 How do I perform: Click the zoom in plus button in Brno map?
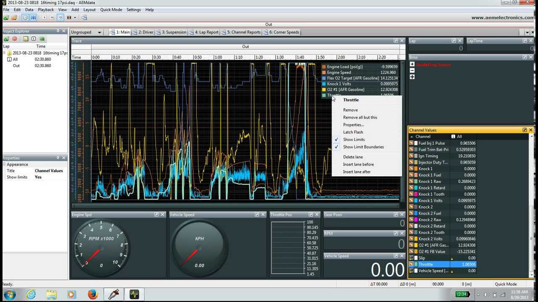[412, 65]
